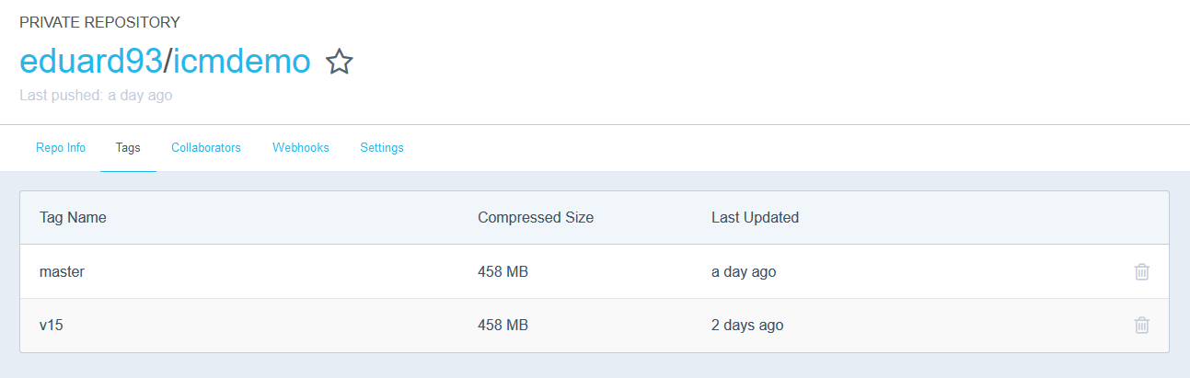1190x378 pixels.
Task: Open the Repo Info tab
Action: coord(61,148)
